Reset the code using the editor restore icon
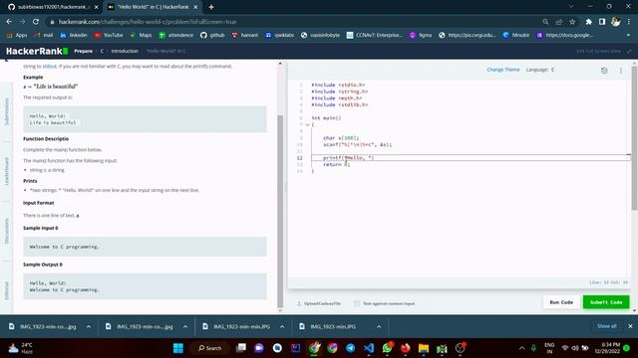The image size is (638, 358). [604, 71]
